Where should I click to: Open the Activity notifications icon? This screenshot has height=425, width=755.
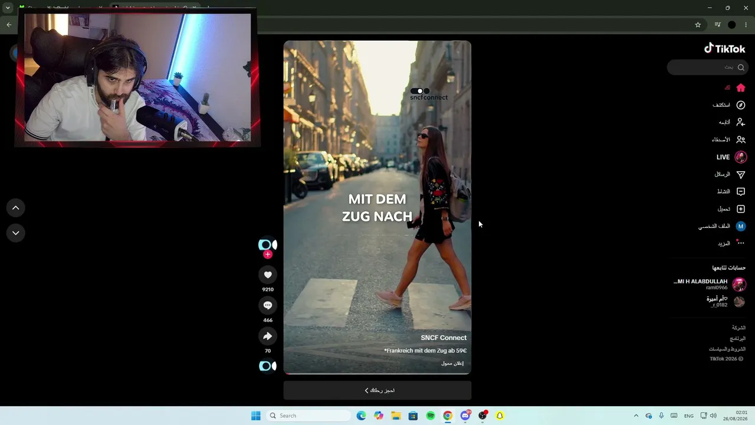741,192
